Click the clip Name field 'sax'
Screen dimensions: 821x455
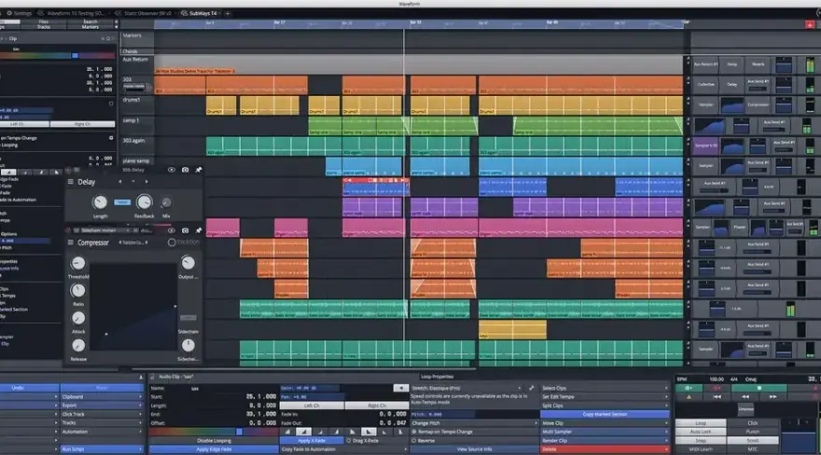tap(213, 389)
